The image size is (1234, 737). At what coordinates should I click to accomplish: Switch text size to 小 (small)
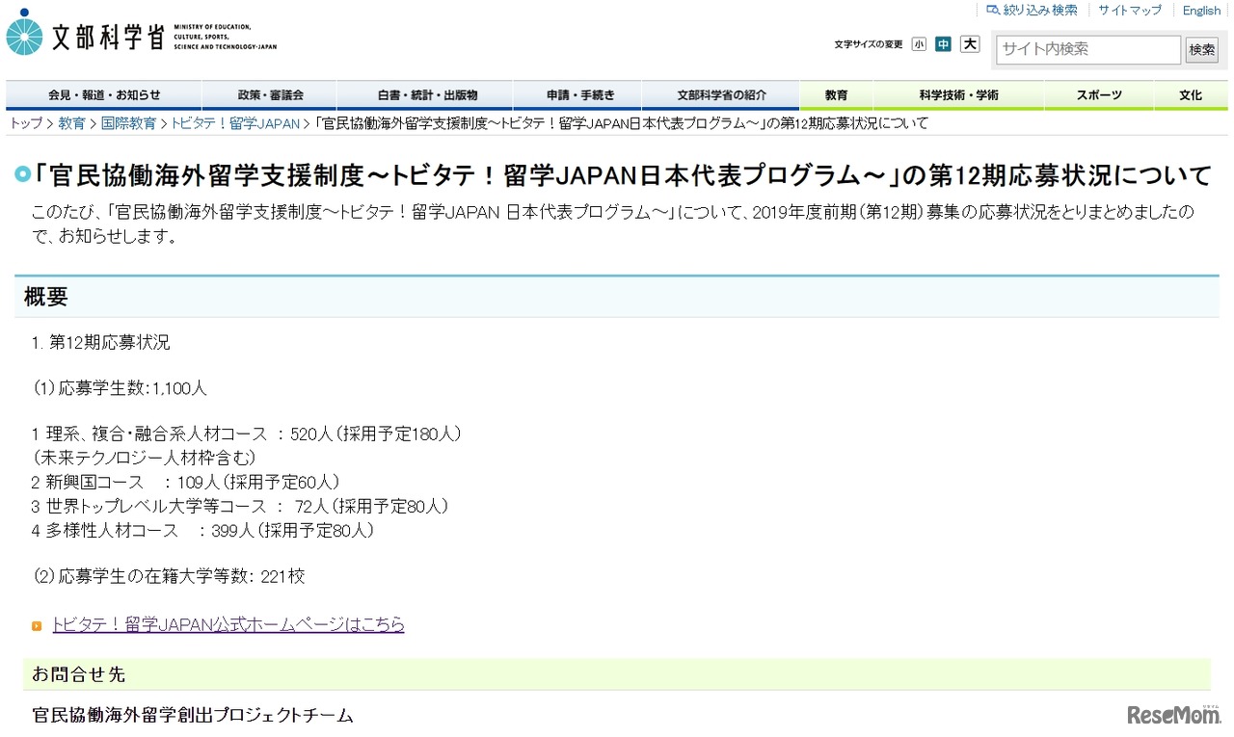[919, 44]
